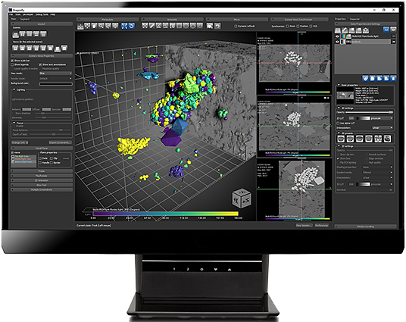Click the dataset thumbnail in Basic properties
Viewport: 406px width, 322px height.
tap(345, 95)
